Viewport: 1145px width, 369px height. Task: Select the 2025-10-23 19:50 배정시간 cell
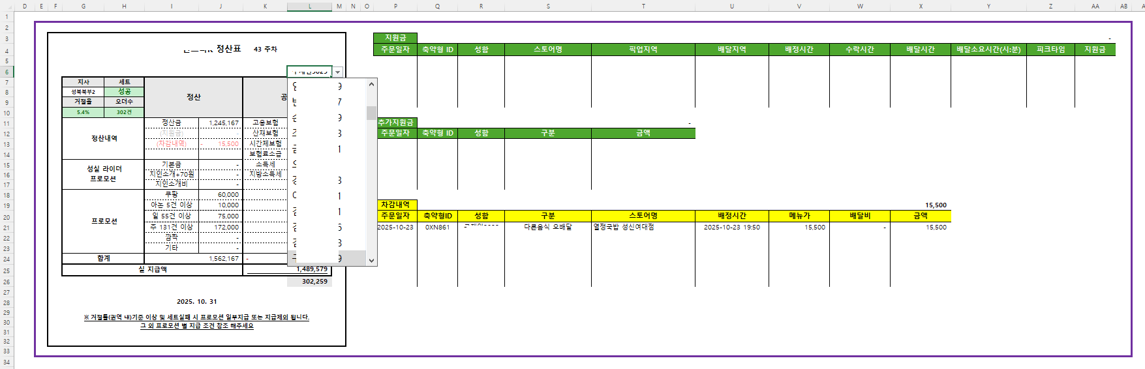click(x=731, y=228)
